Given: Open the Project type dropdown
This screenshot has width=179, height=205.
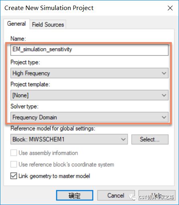Looking at the screenshot, I should click(89, 73).
